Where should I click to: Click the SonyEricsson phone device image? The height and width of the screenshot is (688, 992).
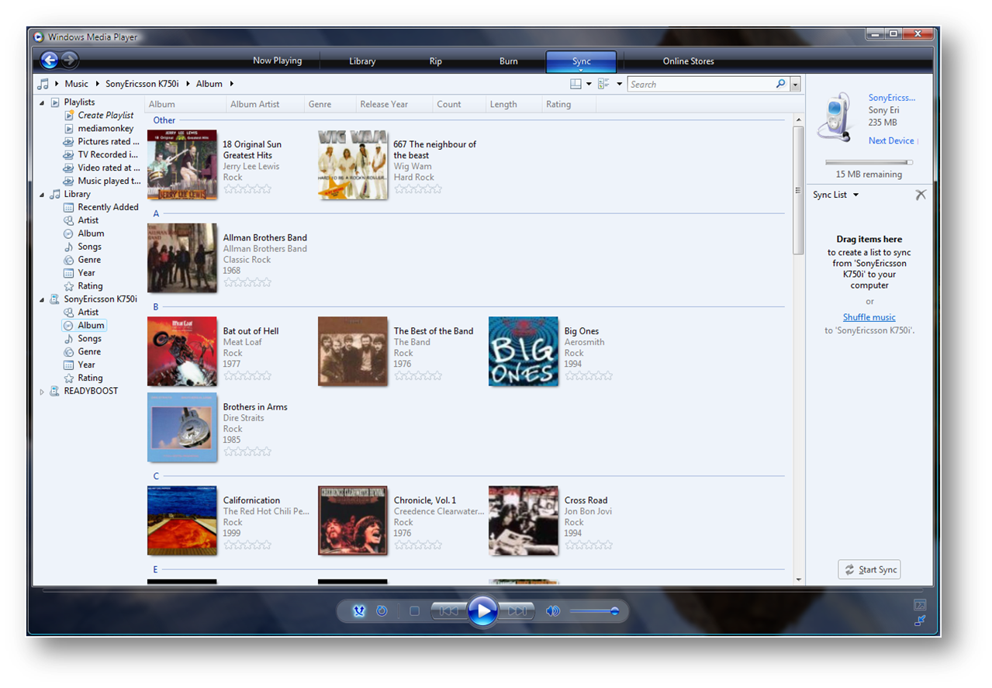click(834, 118)
